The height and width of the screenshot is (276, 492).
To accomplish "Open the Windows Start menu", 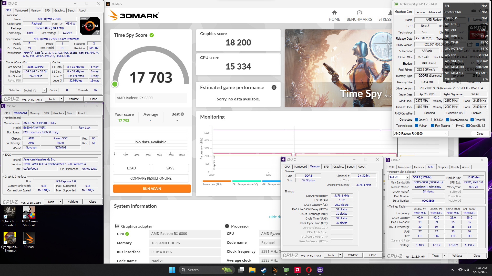I will pos(172,270).
